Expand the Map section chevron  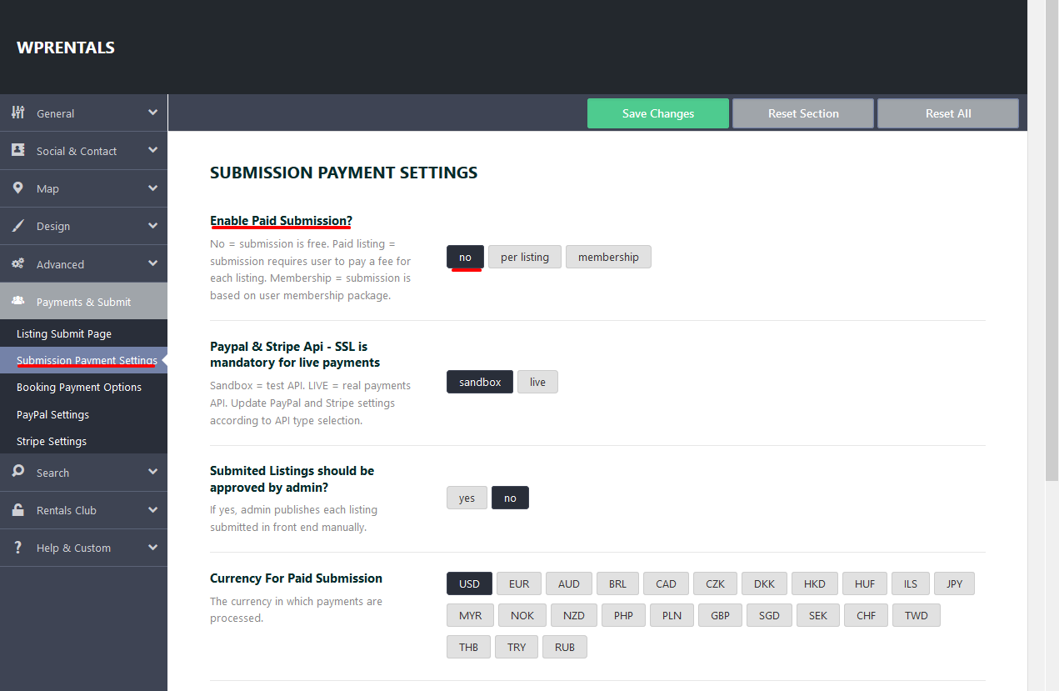pyautogui.click(x=152, y=188)
